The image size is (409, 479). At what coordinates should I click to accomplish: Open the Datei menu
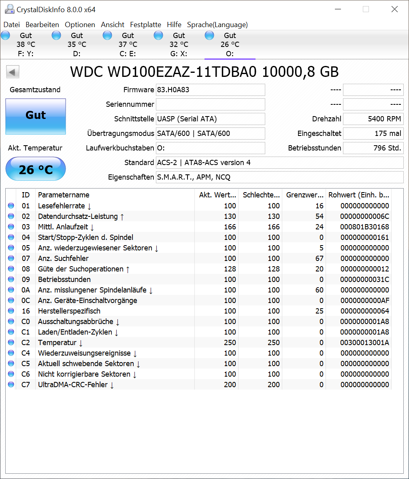[x=12, y=25]
